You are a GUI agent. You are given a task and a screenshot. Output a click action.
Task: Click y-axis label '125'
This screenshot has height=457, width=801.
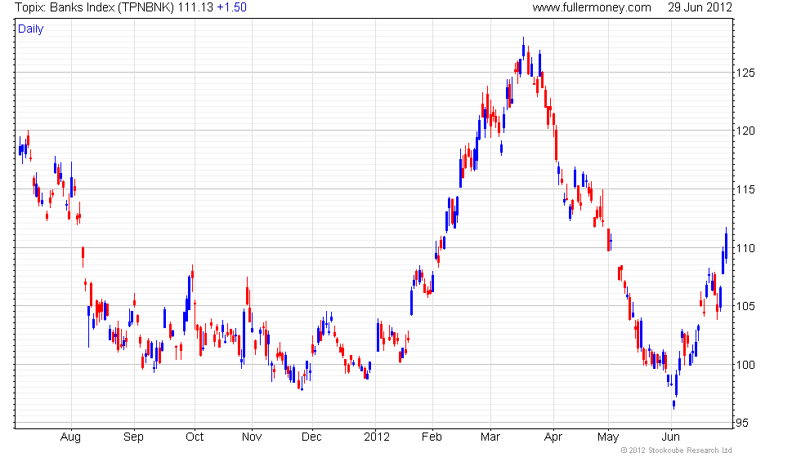coord(745,73)
